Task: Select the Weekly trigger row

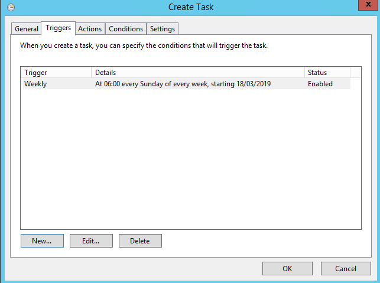Action: 36,84
